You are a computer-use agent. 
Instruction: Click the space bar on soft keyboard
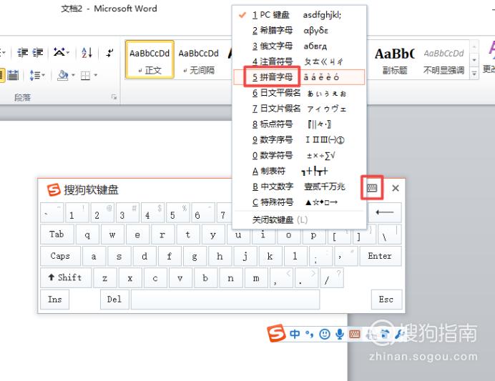[225, 300]
